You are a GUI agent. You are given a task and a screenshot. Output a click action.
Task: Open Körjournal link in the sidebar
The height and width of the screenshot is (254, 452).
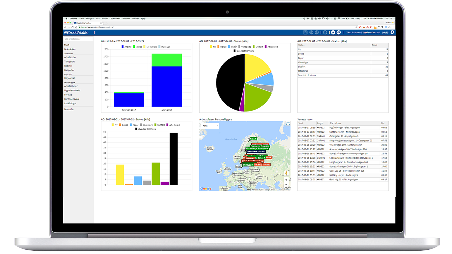coord(70,78)
